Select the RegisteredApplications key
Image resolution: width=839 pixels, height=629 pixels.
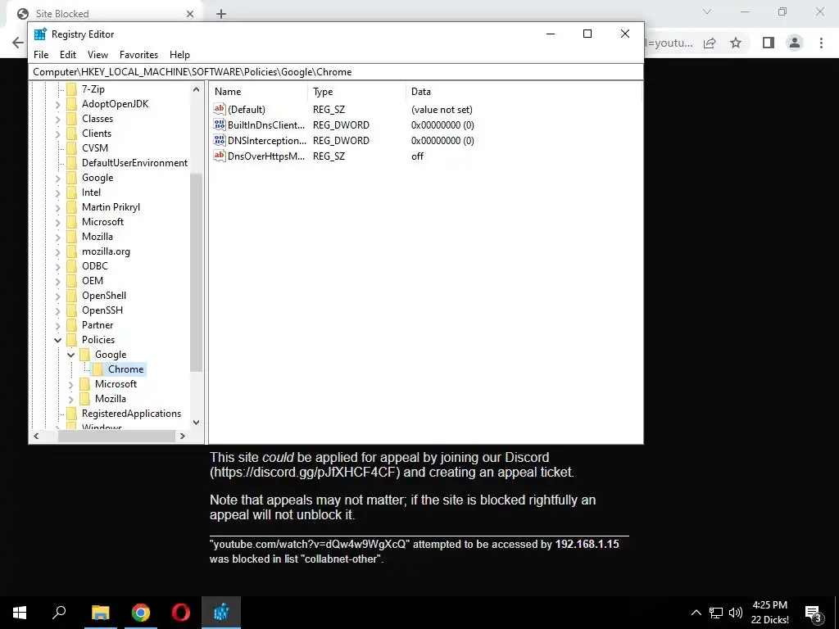point(131,414)
